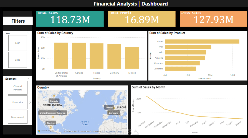Image resolution: width=248 pixels, height=138 pixels.
Task: Select the United States of America bar
Action: coord(61,56)
